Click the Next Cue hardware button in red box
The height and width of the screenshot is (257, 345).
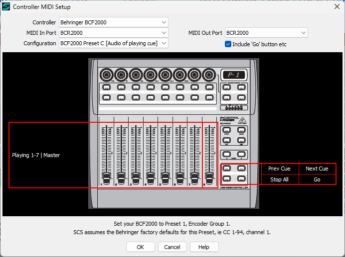tap(241, 169)
